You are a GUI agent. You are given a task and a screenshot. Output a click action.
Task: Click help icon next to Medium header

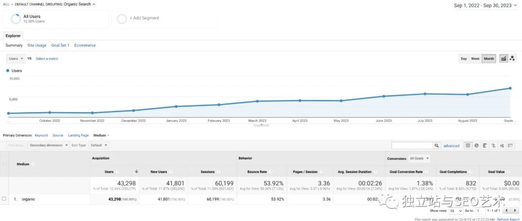34,164
